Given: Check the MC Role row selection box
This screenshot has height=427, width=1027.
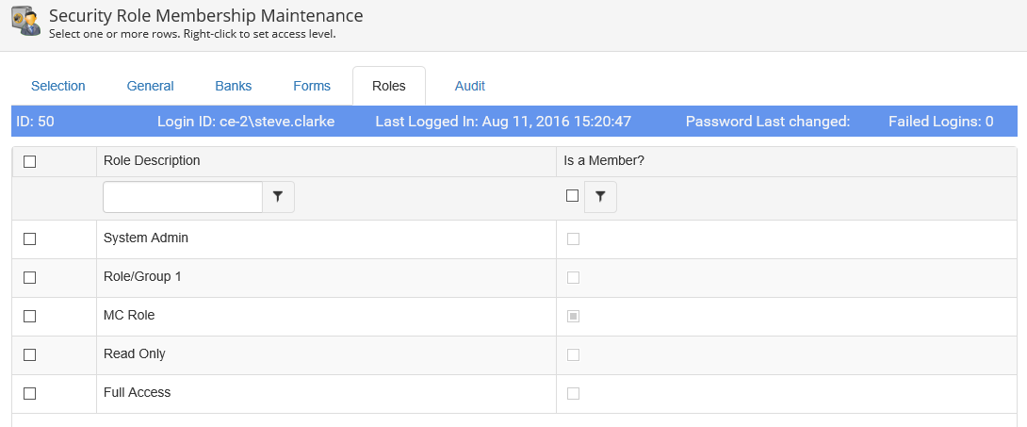Looking at the screenshot, I should point(29,317).
